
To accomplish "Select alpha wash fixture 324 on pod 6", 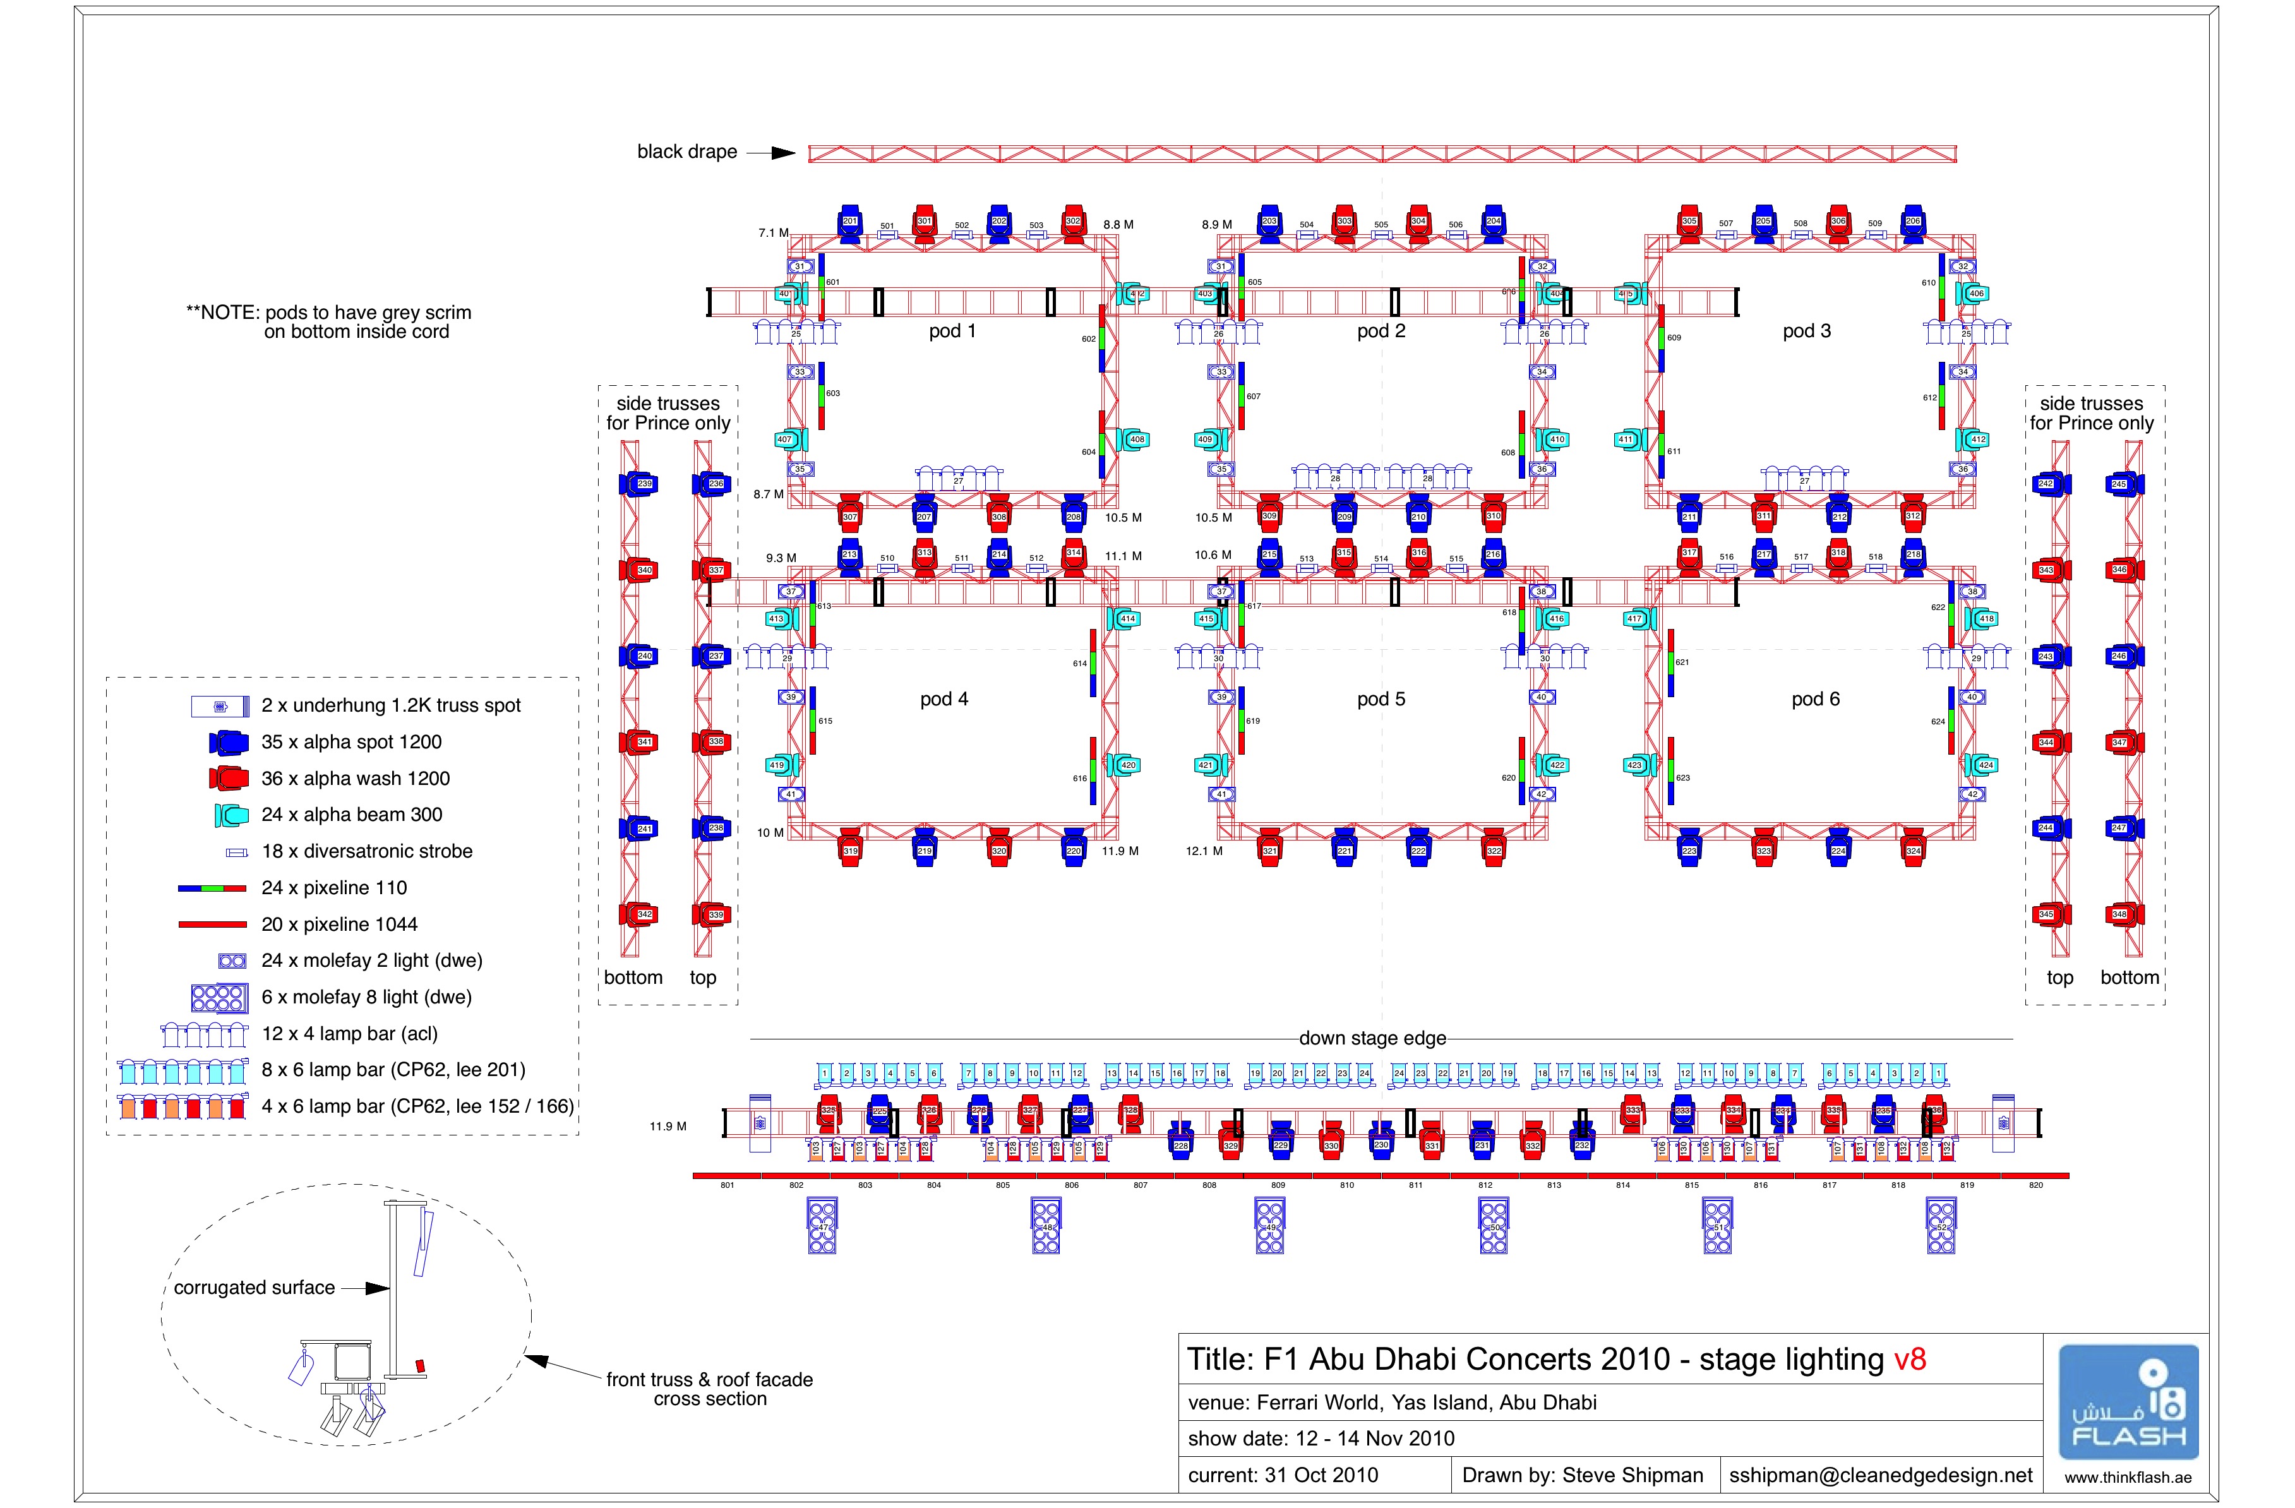I will coord(1913,847).
